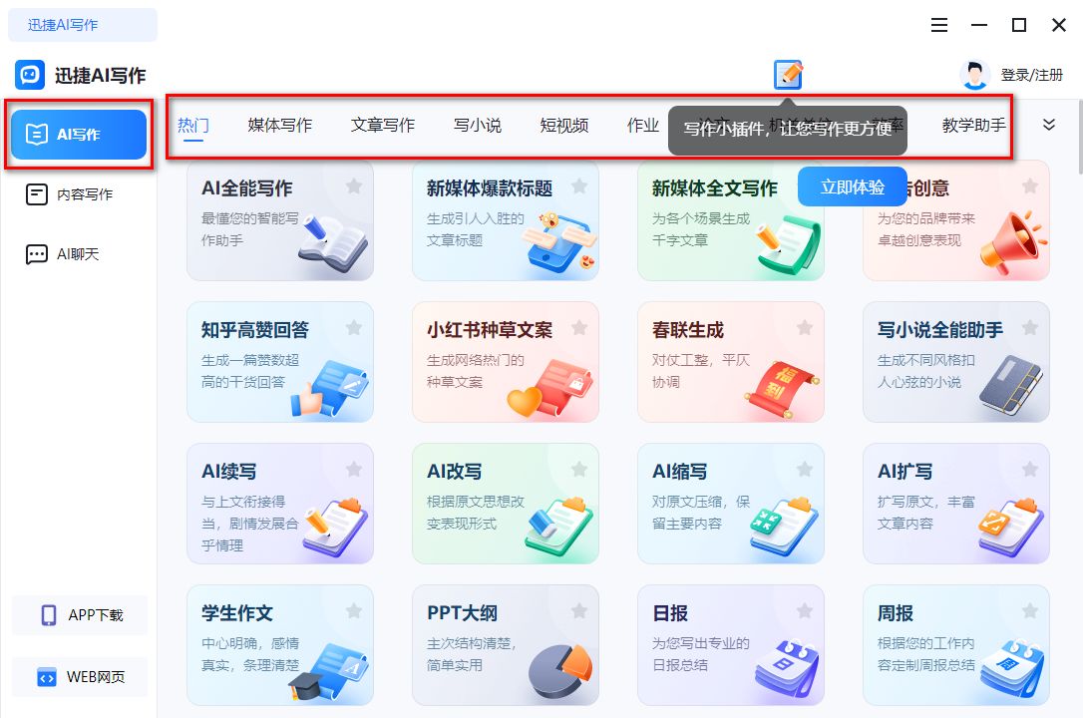Toggle favorite star on AI改写
Image resolution: width=1083 pixels, height=718 pixels.
coord(579,470)
